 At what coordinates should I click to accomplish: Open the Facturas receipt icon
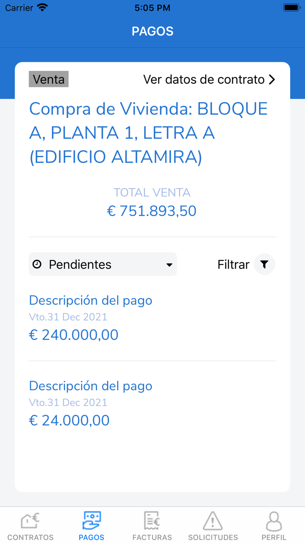pos(152,521)
